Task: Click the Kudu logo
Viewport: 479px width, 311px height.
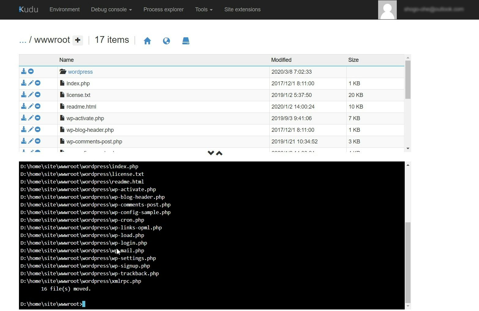Action: click(28, 9)
